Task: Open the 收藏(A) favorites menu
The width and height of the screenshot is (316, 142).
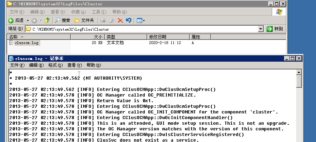Action: (79, 12)
